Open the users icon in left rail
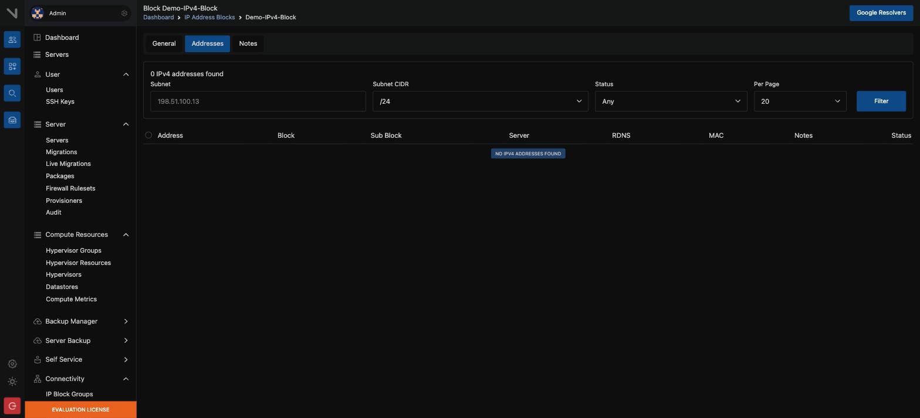The image size is (920, 418). point(12,39)
